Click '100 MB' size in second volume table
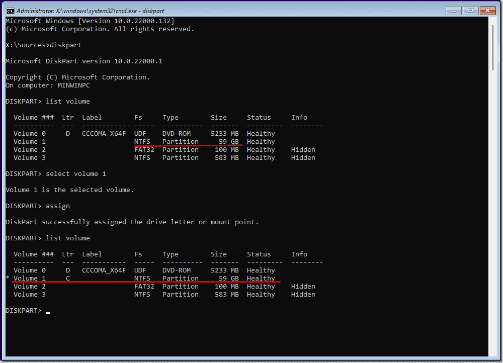Screen dimensions: 503x363 pos(227,286)
